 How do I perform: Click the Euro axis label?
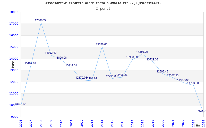tap(13, 65)
